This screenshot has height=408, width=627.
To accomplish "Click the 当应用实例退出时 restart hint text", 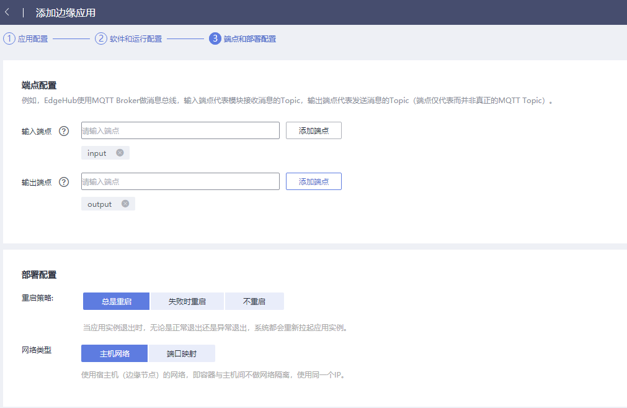I will [x=216, y=327].
